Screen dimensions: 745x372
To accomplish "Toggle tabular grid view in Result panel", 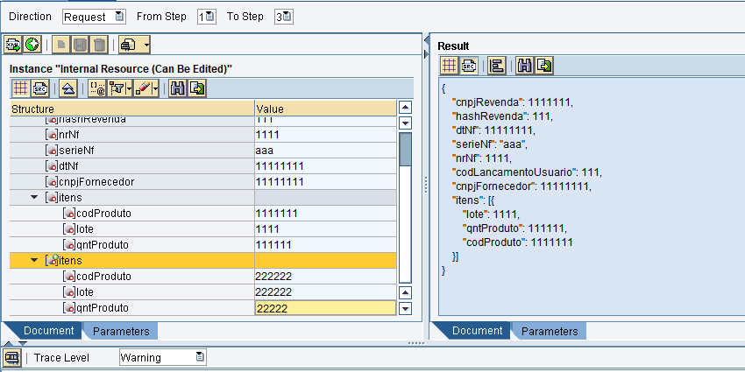I will (x=449, y=66).
